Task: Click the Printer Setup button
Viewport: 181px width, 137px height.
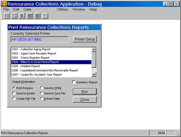Action: (x=85, y=39)
